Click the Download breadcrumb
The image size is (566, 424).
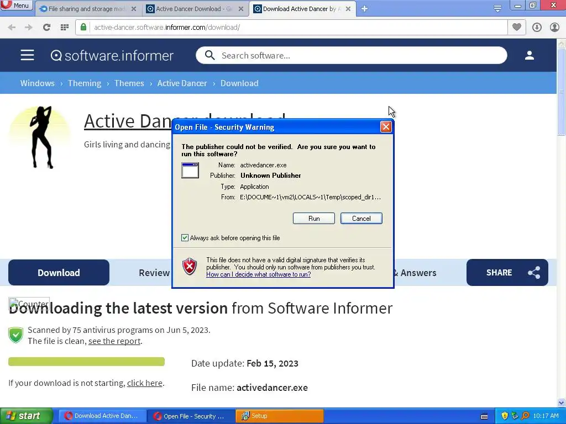(x=239, y=83)
